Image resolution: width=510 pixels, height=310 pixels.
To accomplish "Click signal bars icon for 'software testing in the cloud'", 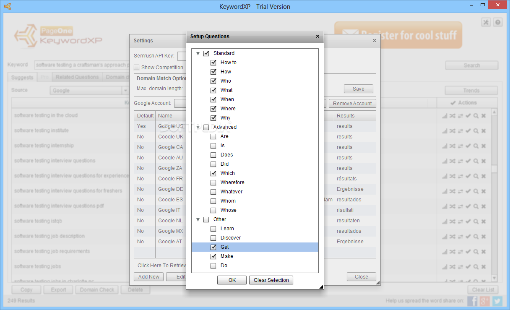I will pyautogui.click(x=445, y=116).
